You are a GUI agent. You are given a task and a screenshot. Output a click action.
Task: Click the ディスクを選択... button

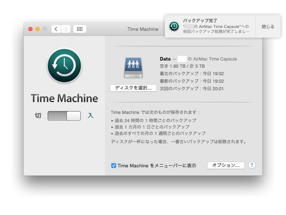[x=133, y=88]
